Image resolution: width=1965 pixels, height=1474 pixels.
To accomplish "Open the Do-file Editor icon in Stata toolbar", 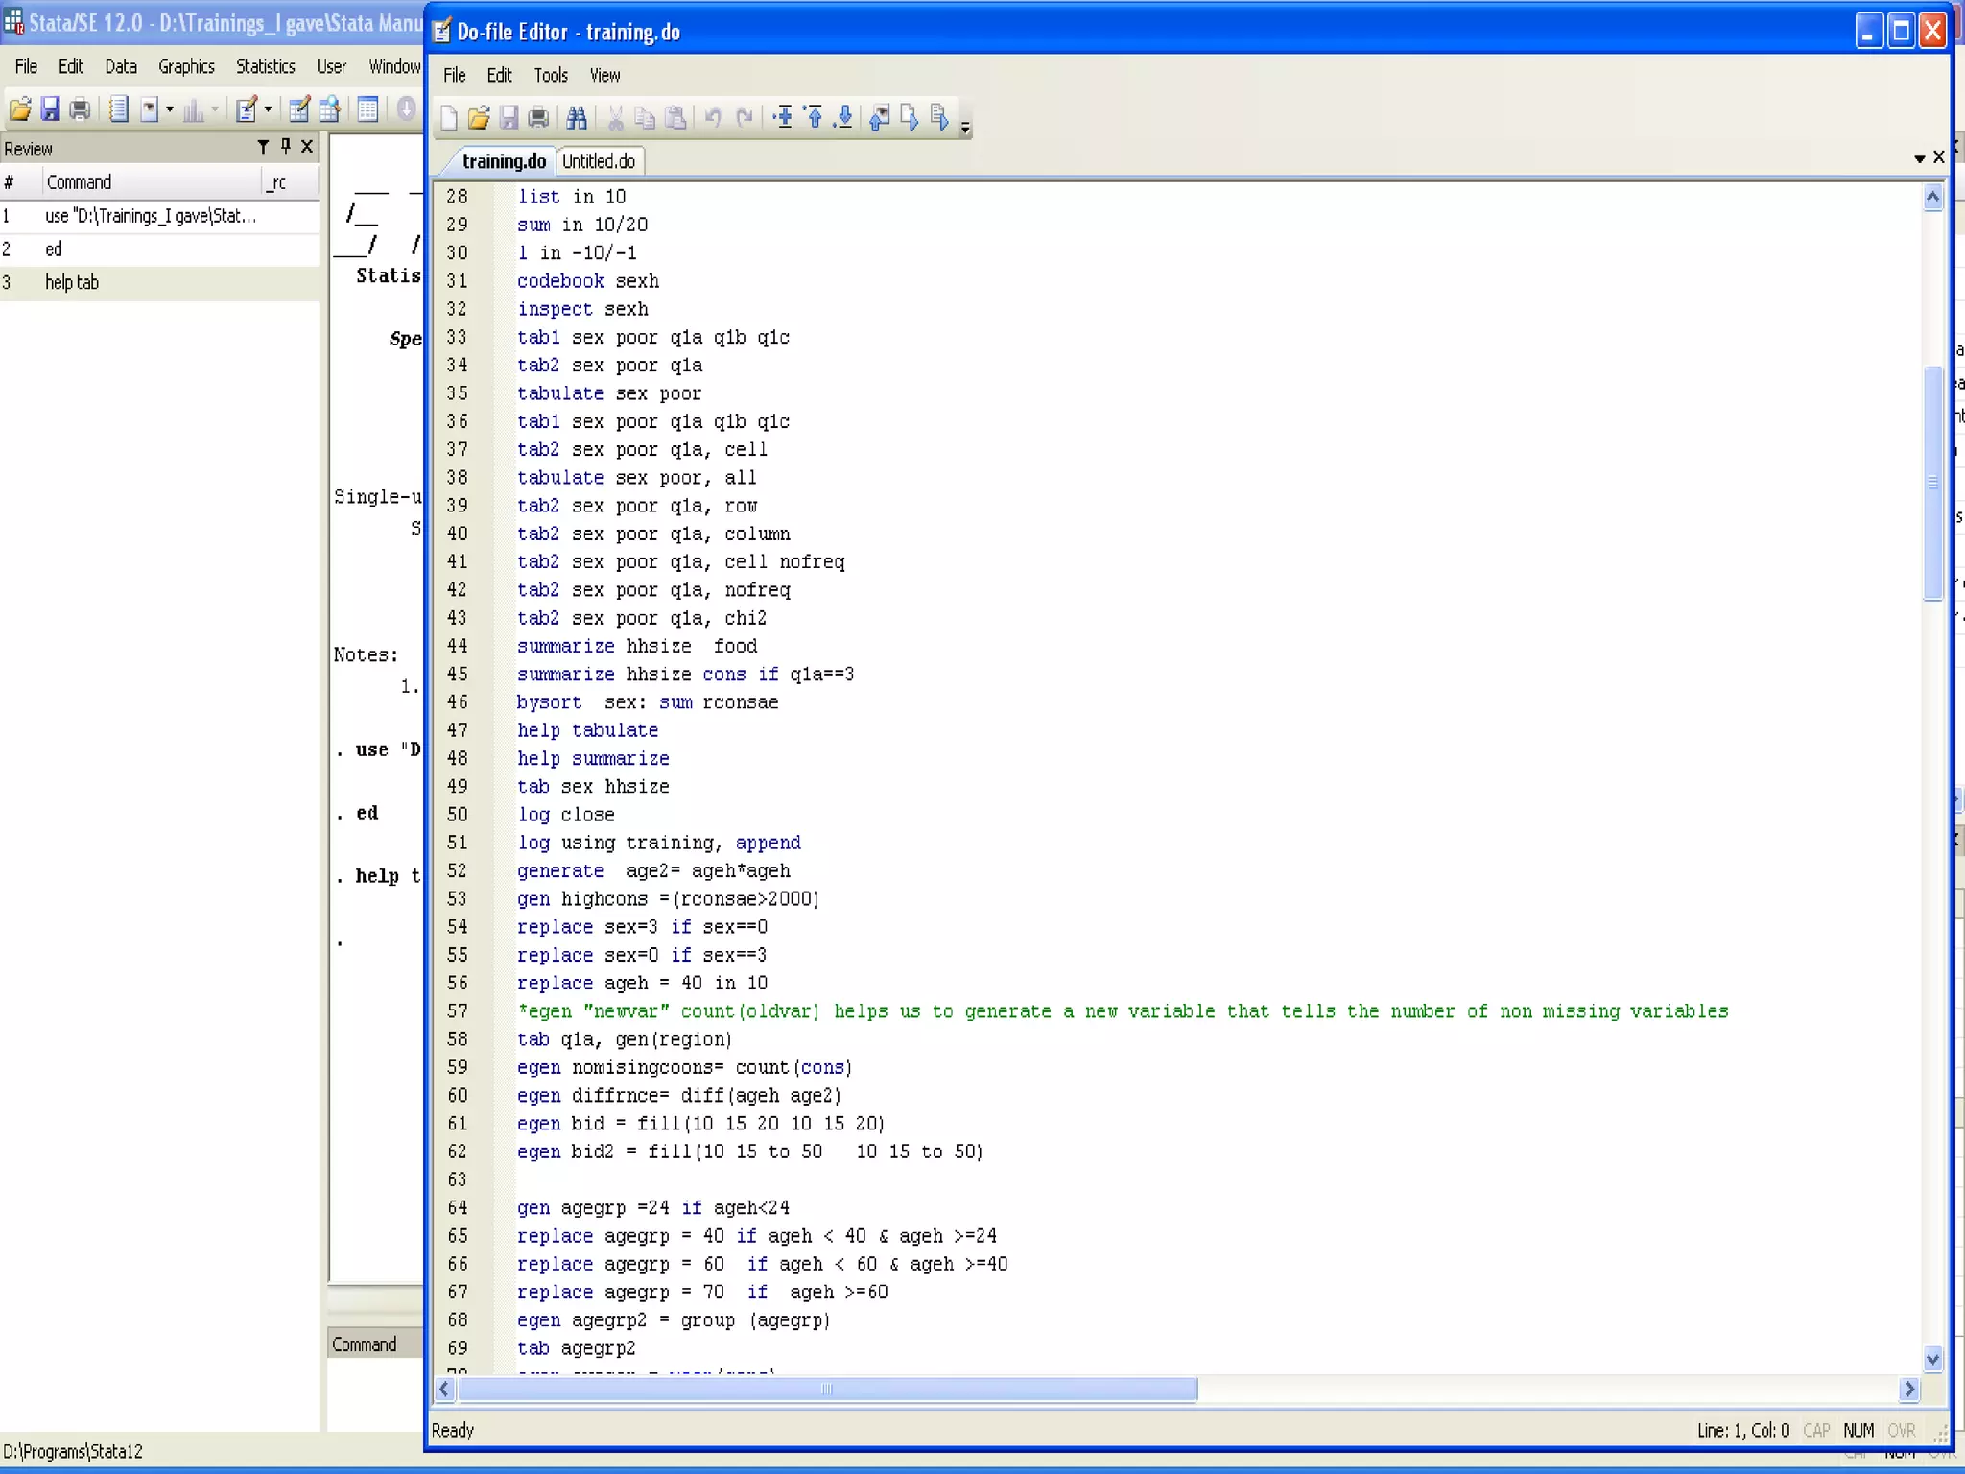I will (247, 109).
